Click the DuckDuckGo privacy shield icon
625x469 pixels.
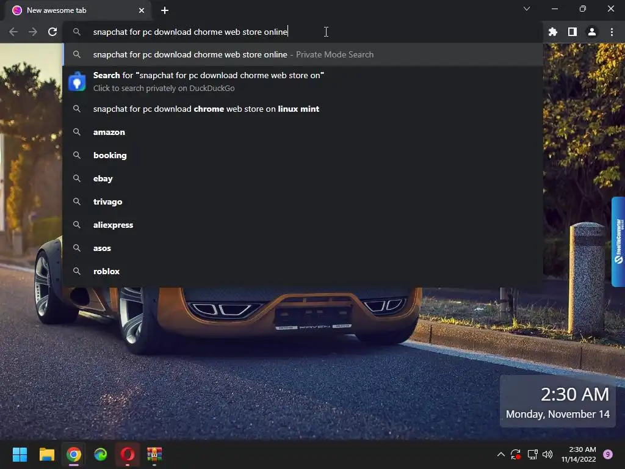click(x=77, y=82)
